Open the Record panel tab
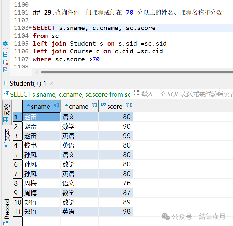Screen dimensions: 233x226 (7, 212)
